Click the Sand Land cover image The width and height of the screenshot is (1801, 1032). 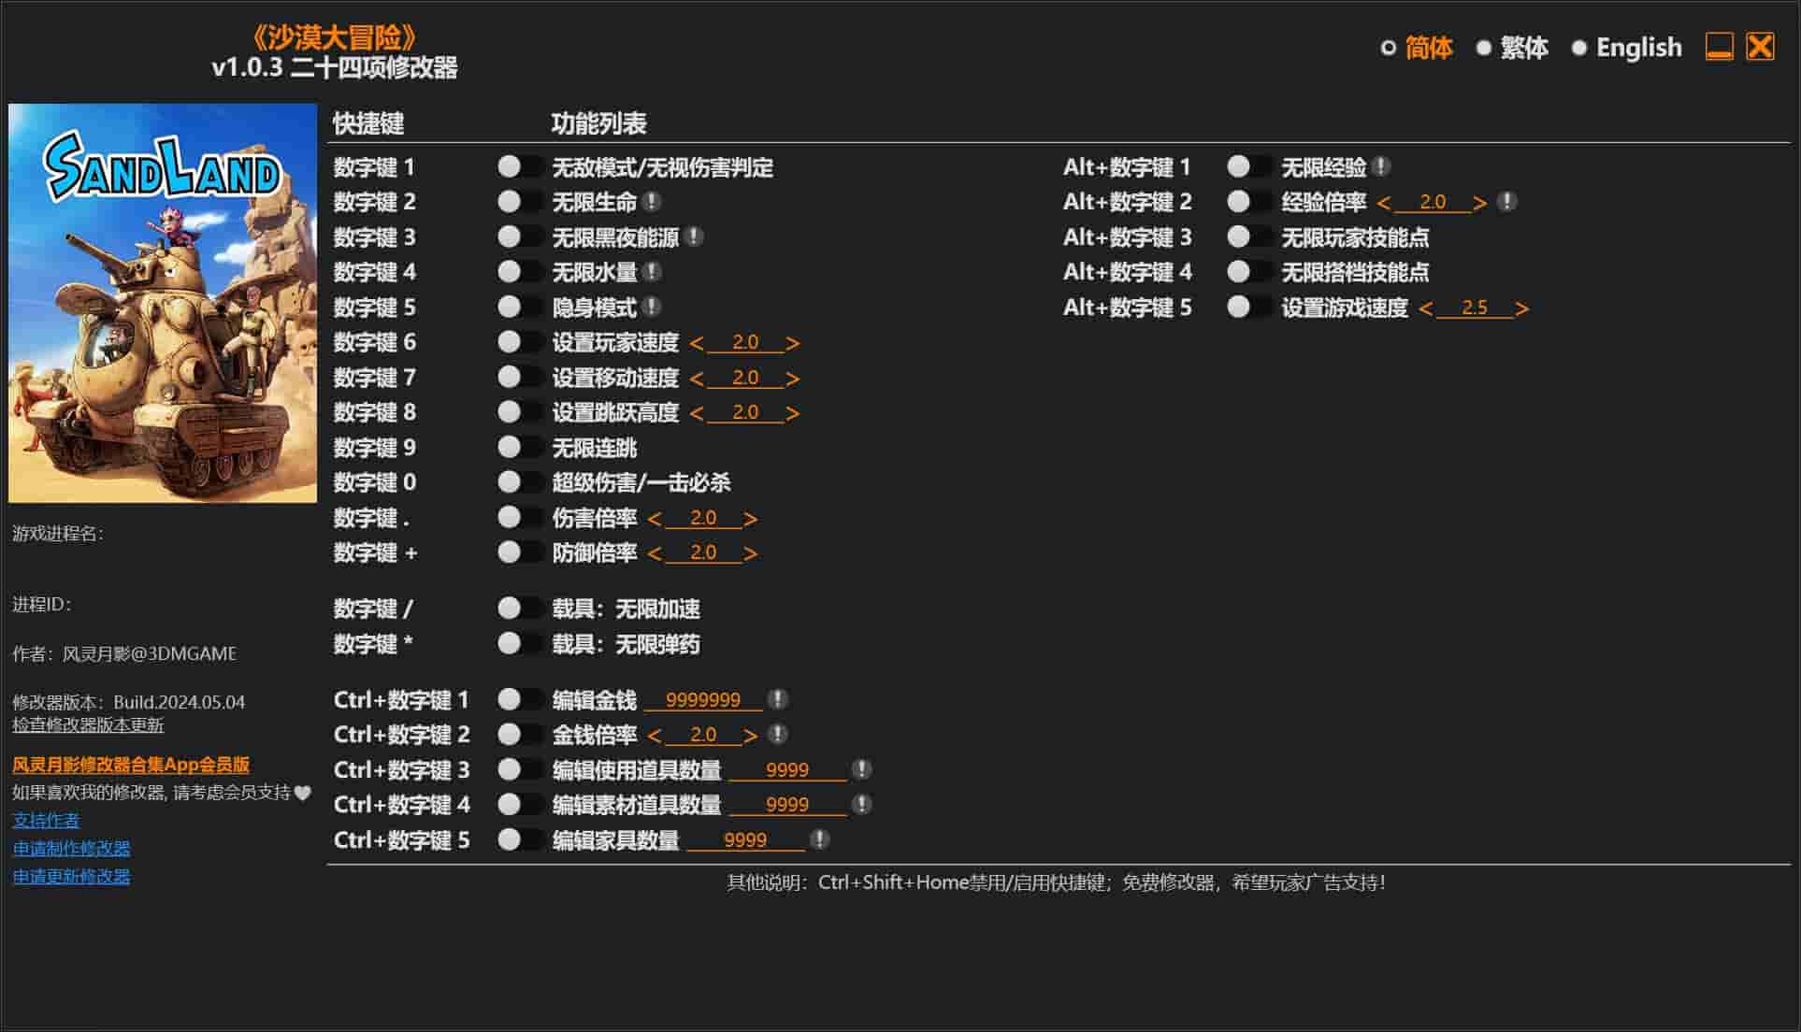click(163, 303)
